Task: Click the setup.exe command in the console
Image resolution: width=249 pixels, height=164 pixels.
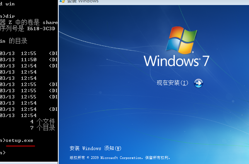Action: (x=19, y=140)
